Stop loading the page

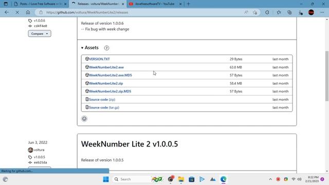[x=17, y=12]
